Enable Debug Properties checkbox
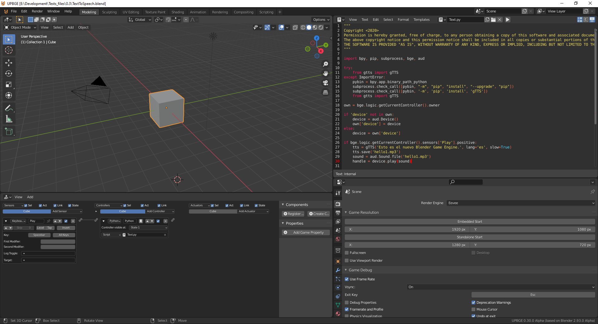The height and width of the screenshot is (324, 598). [x=347, y=303]
